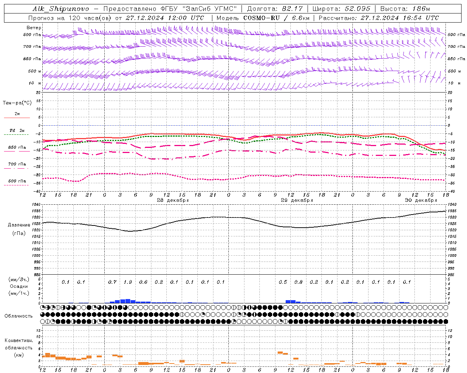This screenshot has height=373, width=467.
Task: Click the Тем-ра(°C) panel label
Action: 17,103
